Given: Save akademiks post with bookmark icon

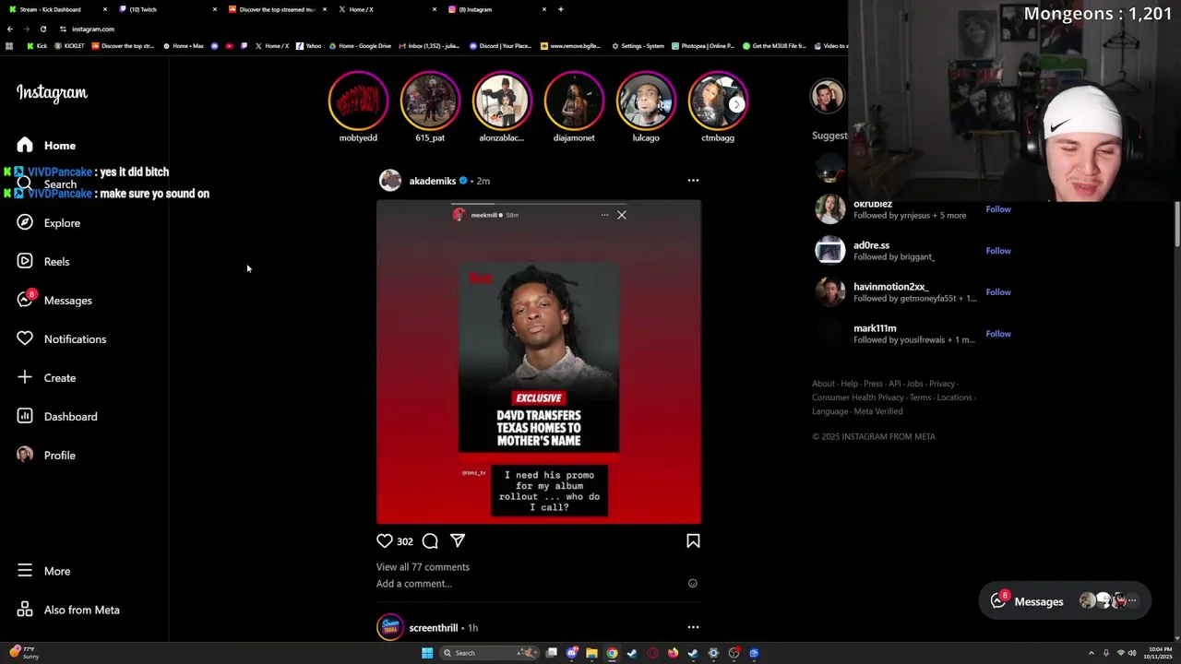Looking at the screenshot, I should coord(693,541).
